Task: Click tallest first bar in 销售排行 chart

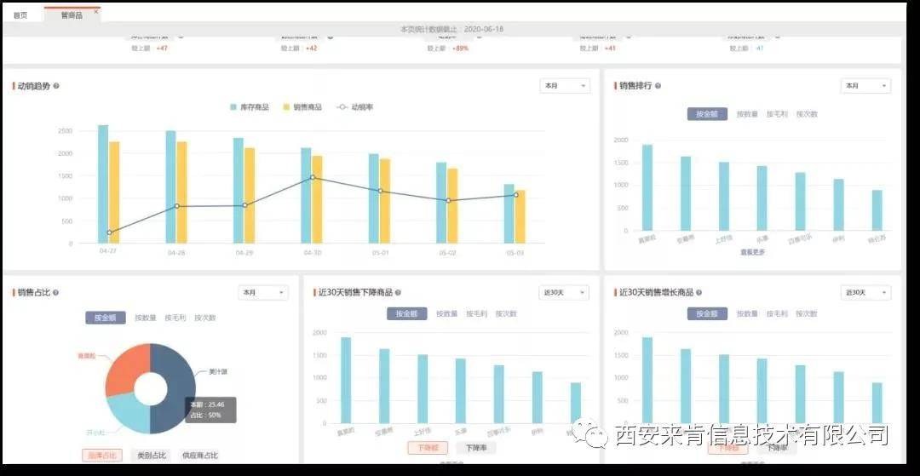Action: [x=647, y=187]
